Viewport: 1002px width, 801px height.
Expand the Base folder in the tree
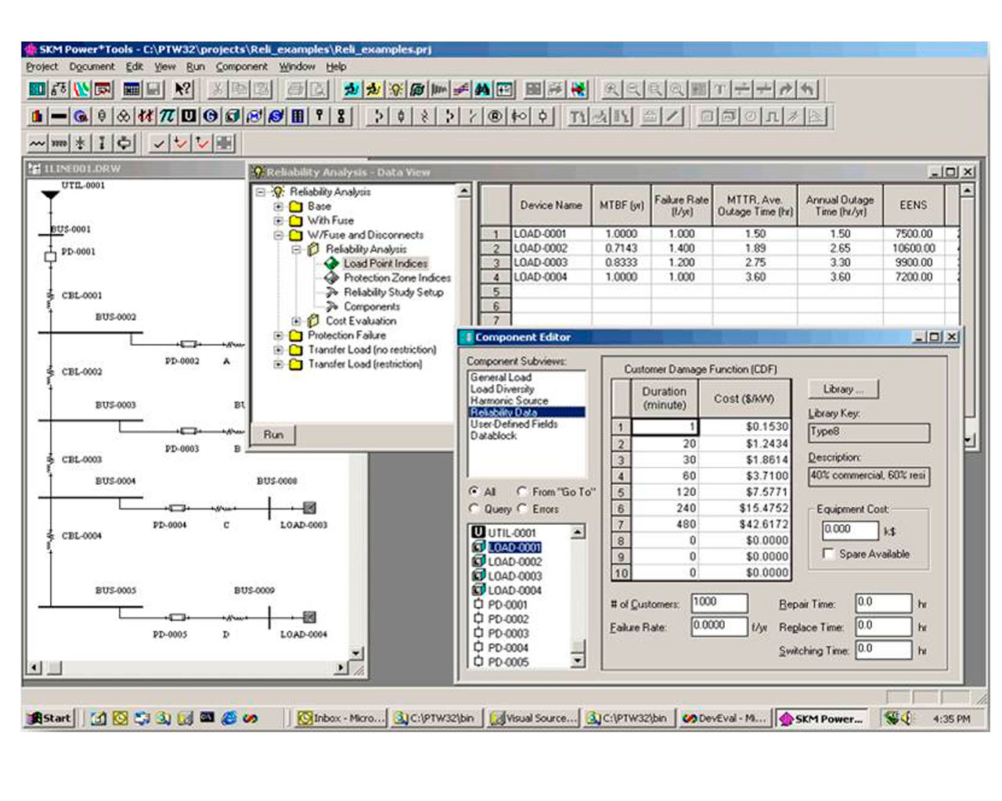pos(278,207)
